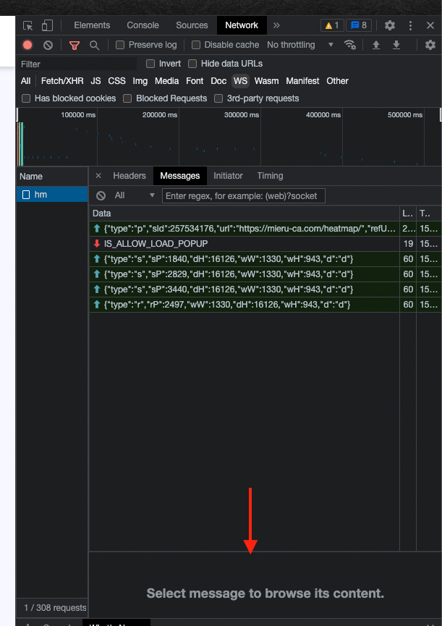This screenshot has width=442, height=626.
Task: Open the Headers tab
Action: [129, 176]
